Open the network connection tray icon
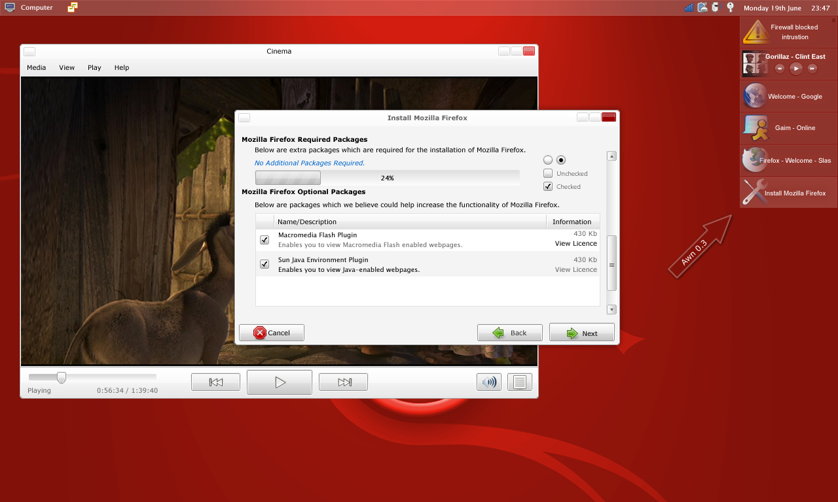Viewport: 838px width, 502px height. point(702,8)
